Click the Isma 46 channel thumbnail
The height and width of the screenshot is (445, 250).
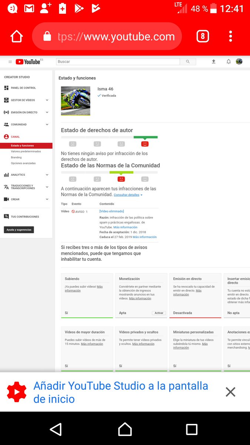pyautogui.click(x=76, y=101)
